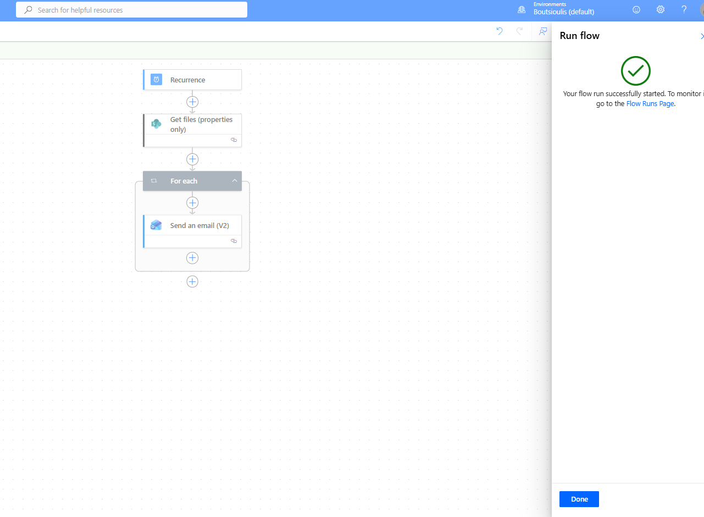Open the Flow Runs Page link
Image resolution: width=704 pixels, height=517 pixels.
point(650,104)
